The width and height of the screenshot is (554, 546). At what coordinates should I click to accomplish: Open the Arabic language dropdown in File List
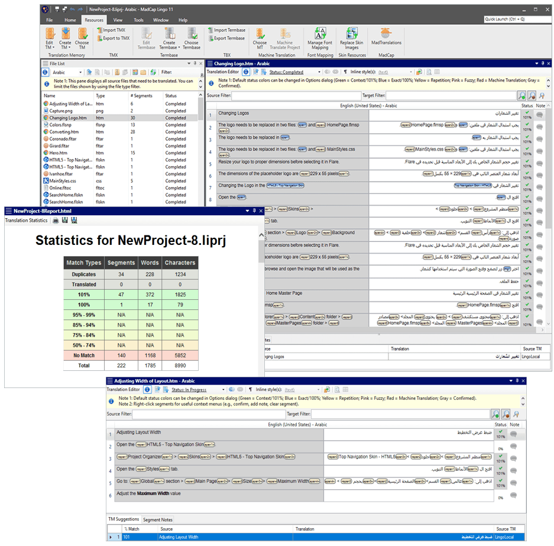[80, 72]
